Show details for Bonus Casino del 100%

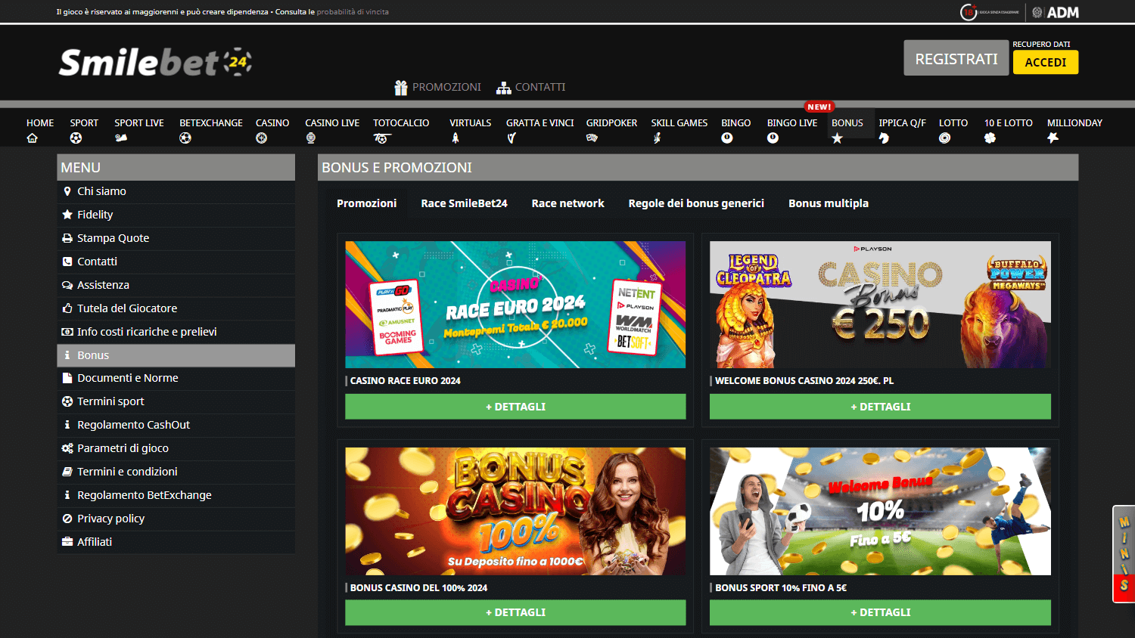click(515, 612)
